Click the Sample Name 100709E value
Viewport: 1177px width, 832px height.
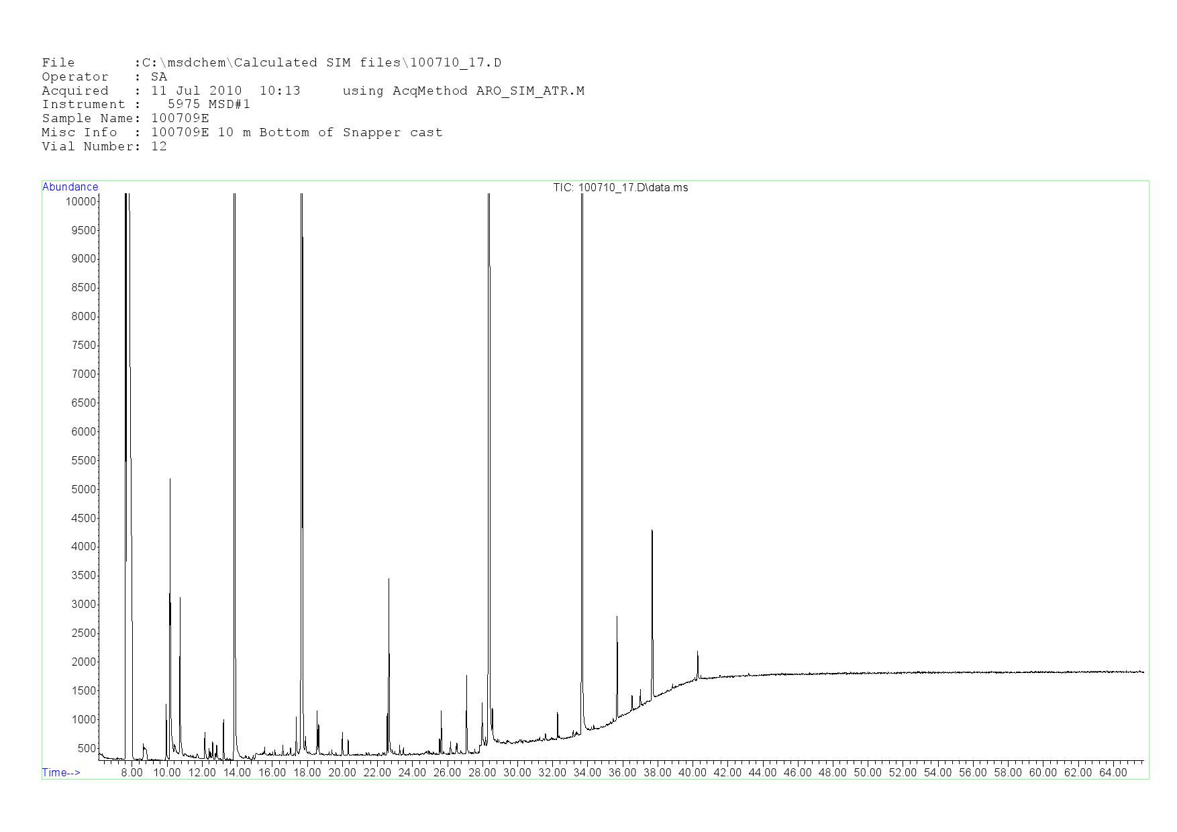(180, 119)
